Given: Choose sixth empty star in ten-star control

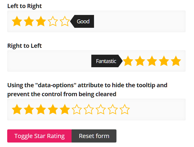Looking at the screenshot, I should (77, 109).
